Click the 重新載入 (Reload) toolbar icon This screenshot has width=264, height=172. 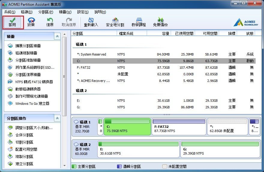[91, 22]
